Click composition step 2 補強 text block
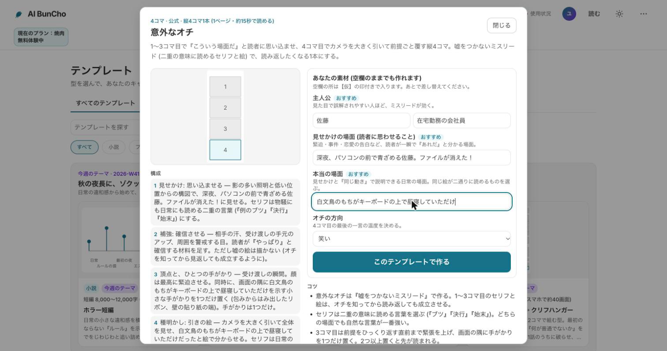Screen dimensions: 667x351 (225, 247)
